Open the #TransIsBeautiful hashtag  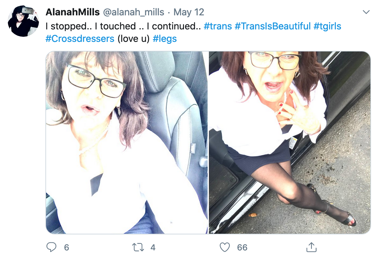(x=273, y=26)
